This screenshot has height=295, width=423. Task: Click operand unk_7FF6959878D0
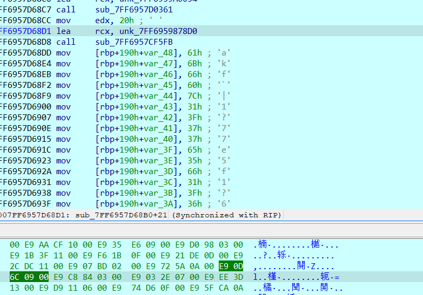158,31
